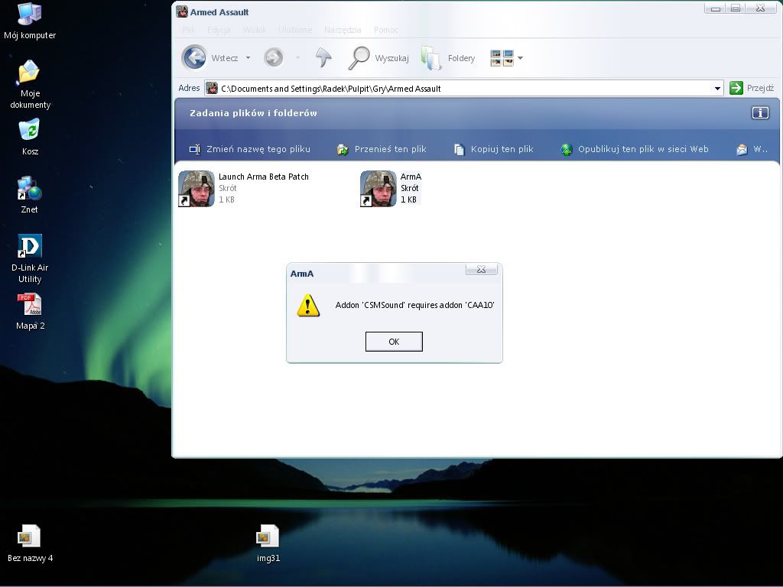Image resolution: width=783 pixels, height=587 pixels.
Task: Open the Widok menu
Action: [254, 30]
